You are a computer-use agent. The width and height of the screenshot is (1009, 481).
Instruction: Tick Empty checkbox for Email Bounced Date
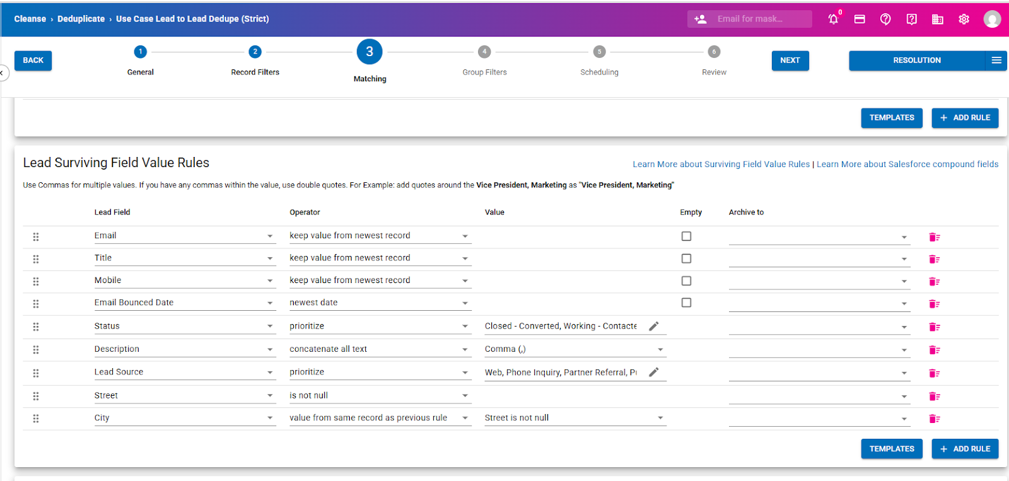coord(686,303)
